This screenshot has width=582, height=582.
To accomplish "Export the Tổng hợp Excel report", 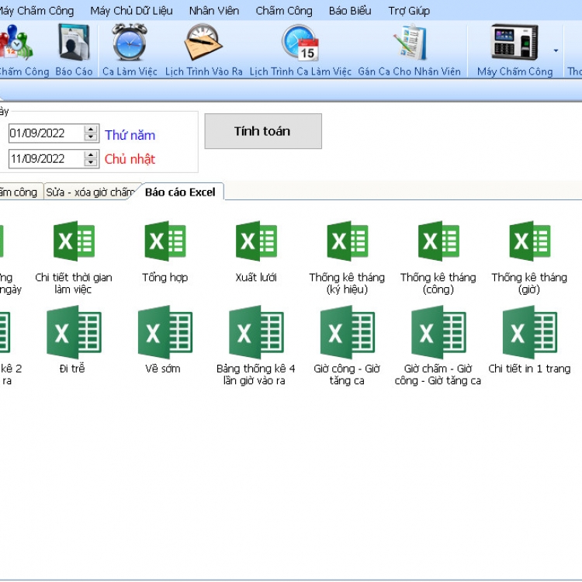I will point(165,242).
